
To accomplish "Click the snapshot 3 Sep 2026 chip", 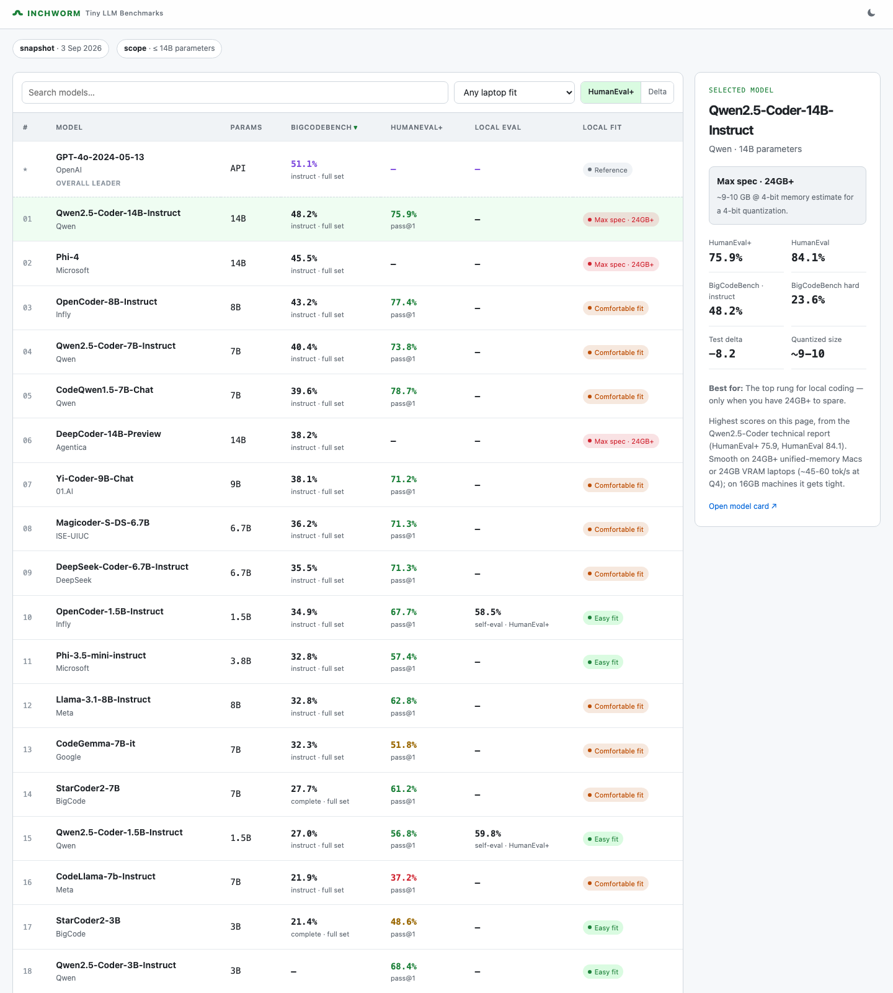I will [61, 48].
